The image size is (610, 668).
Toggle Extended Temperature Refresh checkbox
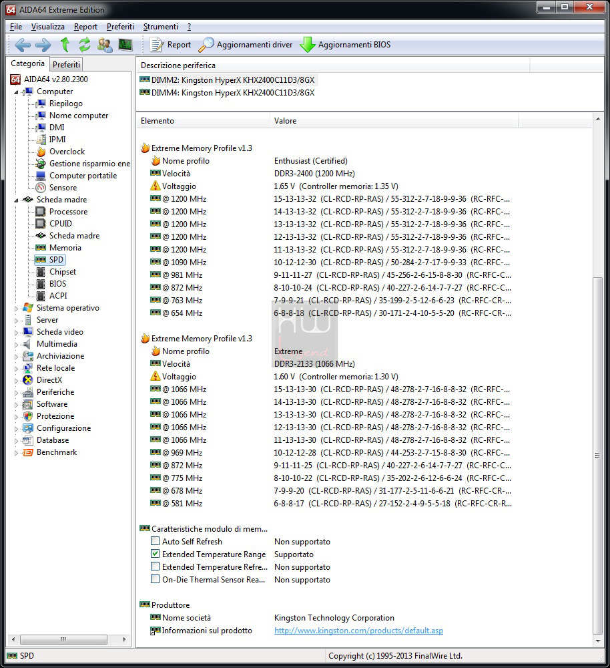coord(155,566)
